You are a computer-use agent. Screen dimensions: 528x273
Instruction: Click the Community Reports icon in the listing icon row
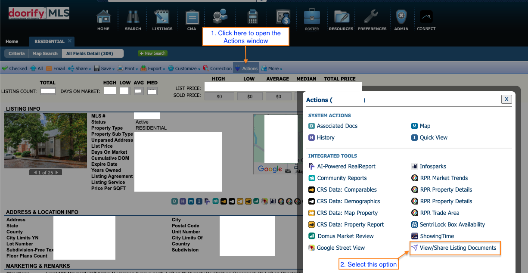(x=215, y=201)
